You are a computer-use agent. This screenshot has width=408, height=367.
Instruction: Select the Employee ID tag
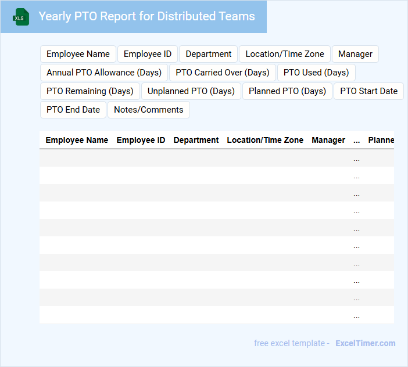pos(148,54)
